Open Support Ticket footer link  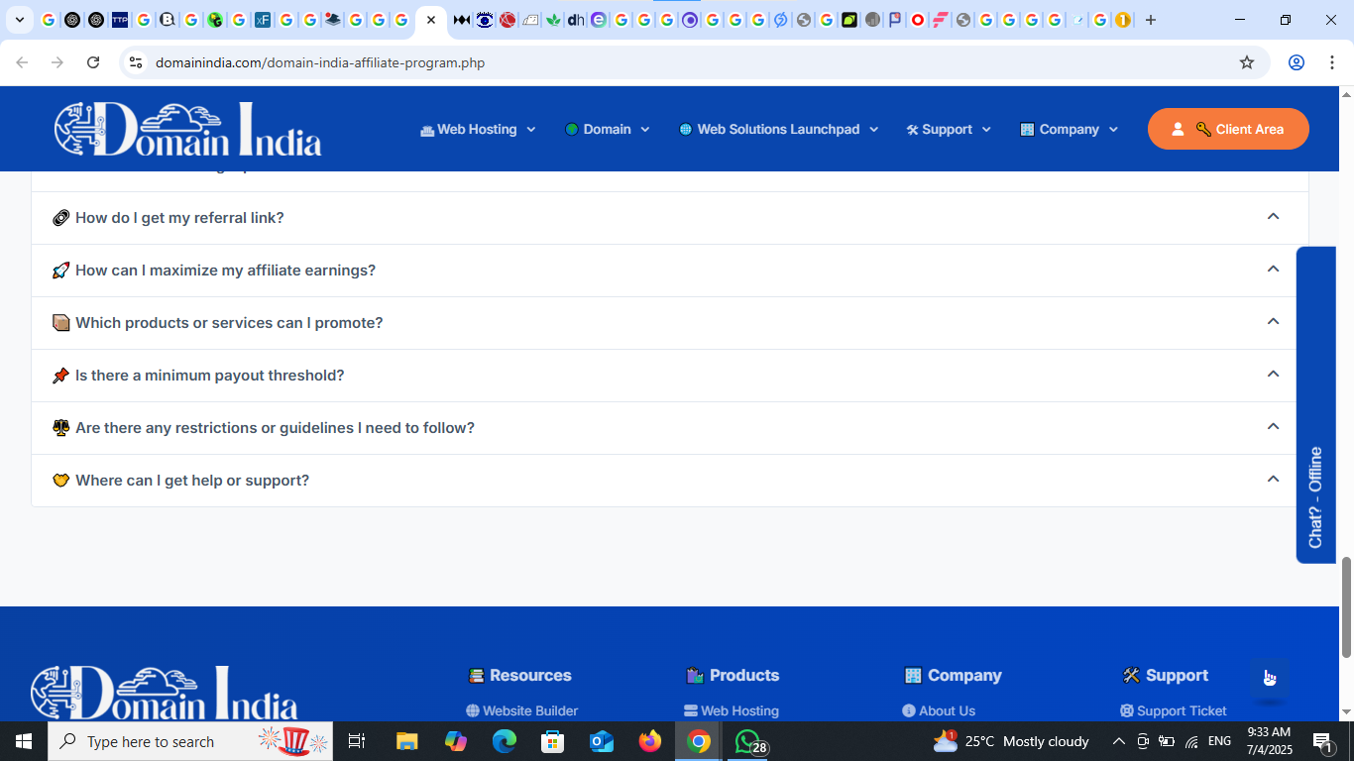pyautogui.click(x=1174, y=710)
